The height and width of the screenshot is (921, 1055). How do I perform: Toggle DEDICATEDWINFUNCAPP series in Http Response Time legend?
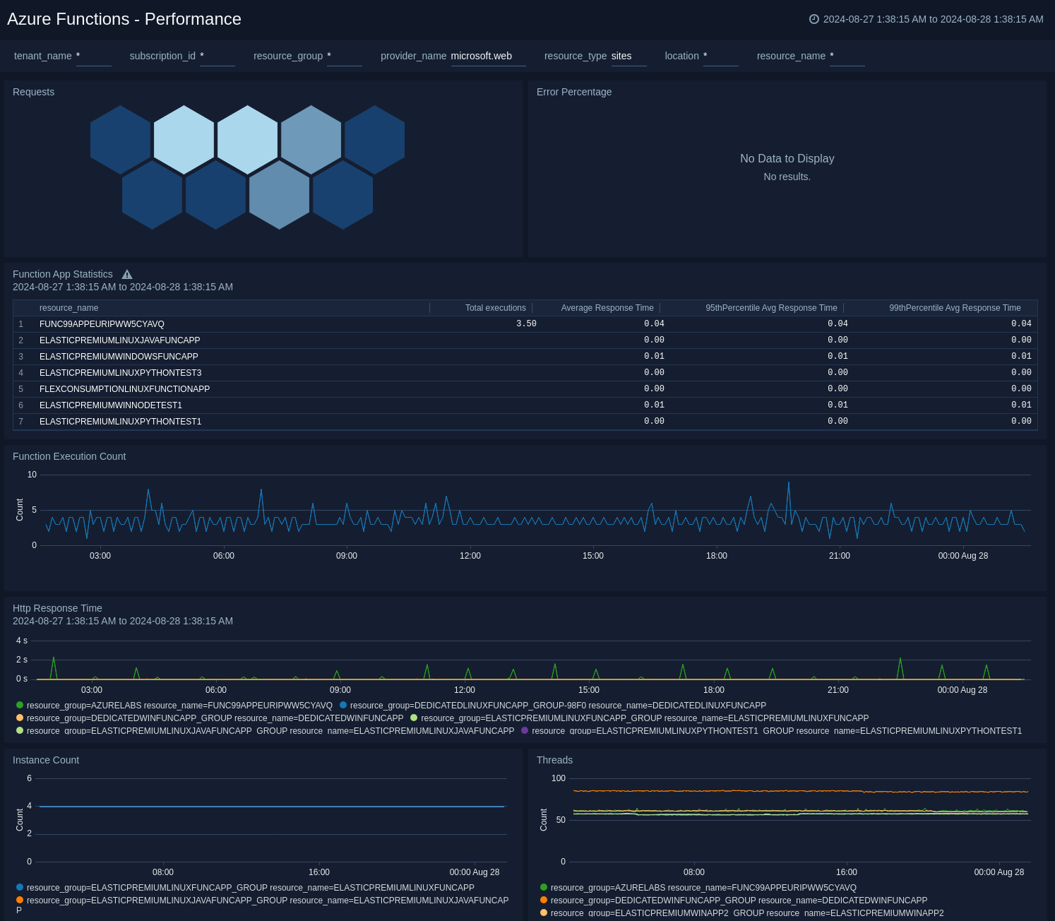click(x=210, y=718)
